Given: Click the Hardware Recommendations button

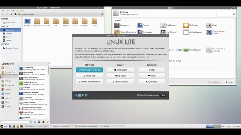Looking at the screenshot, I should tap(90, 82).
